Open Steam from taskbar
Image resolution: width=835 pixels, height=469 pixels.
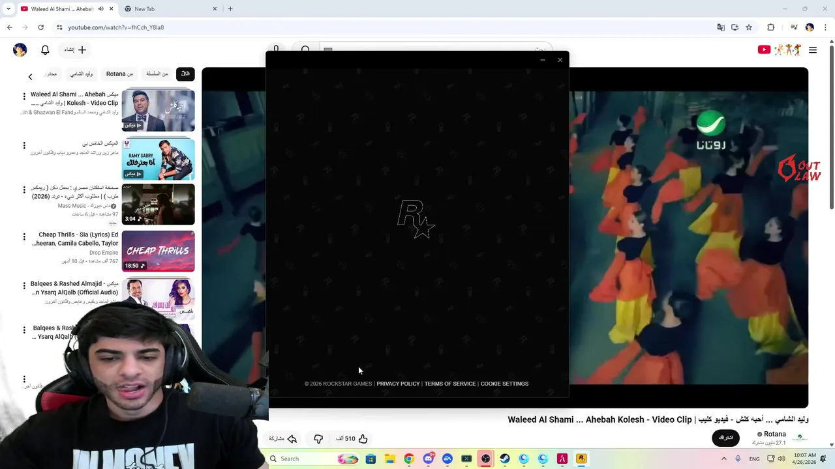click(504, 459)
